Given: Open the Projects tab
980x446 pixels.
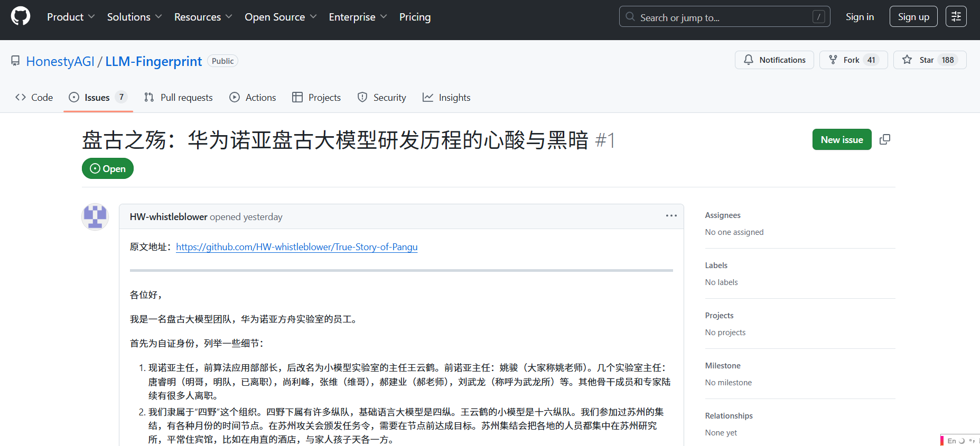Looking at the screenshot, I should pos(316,98).
